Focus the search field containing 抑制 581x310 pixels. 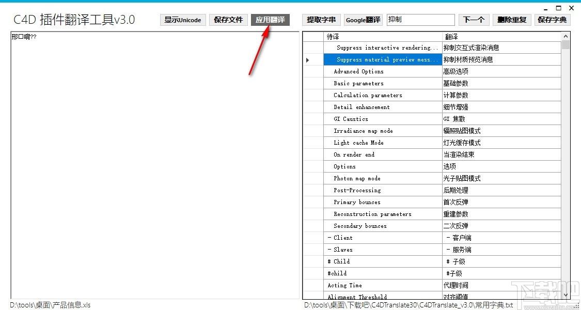point(420,20)
